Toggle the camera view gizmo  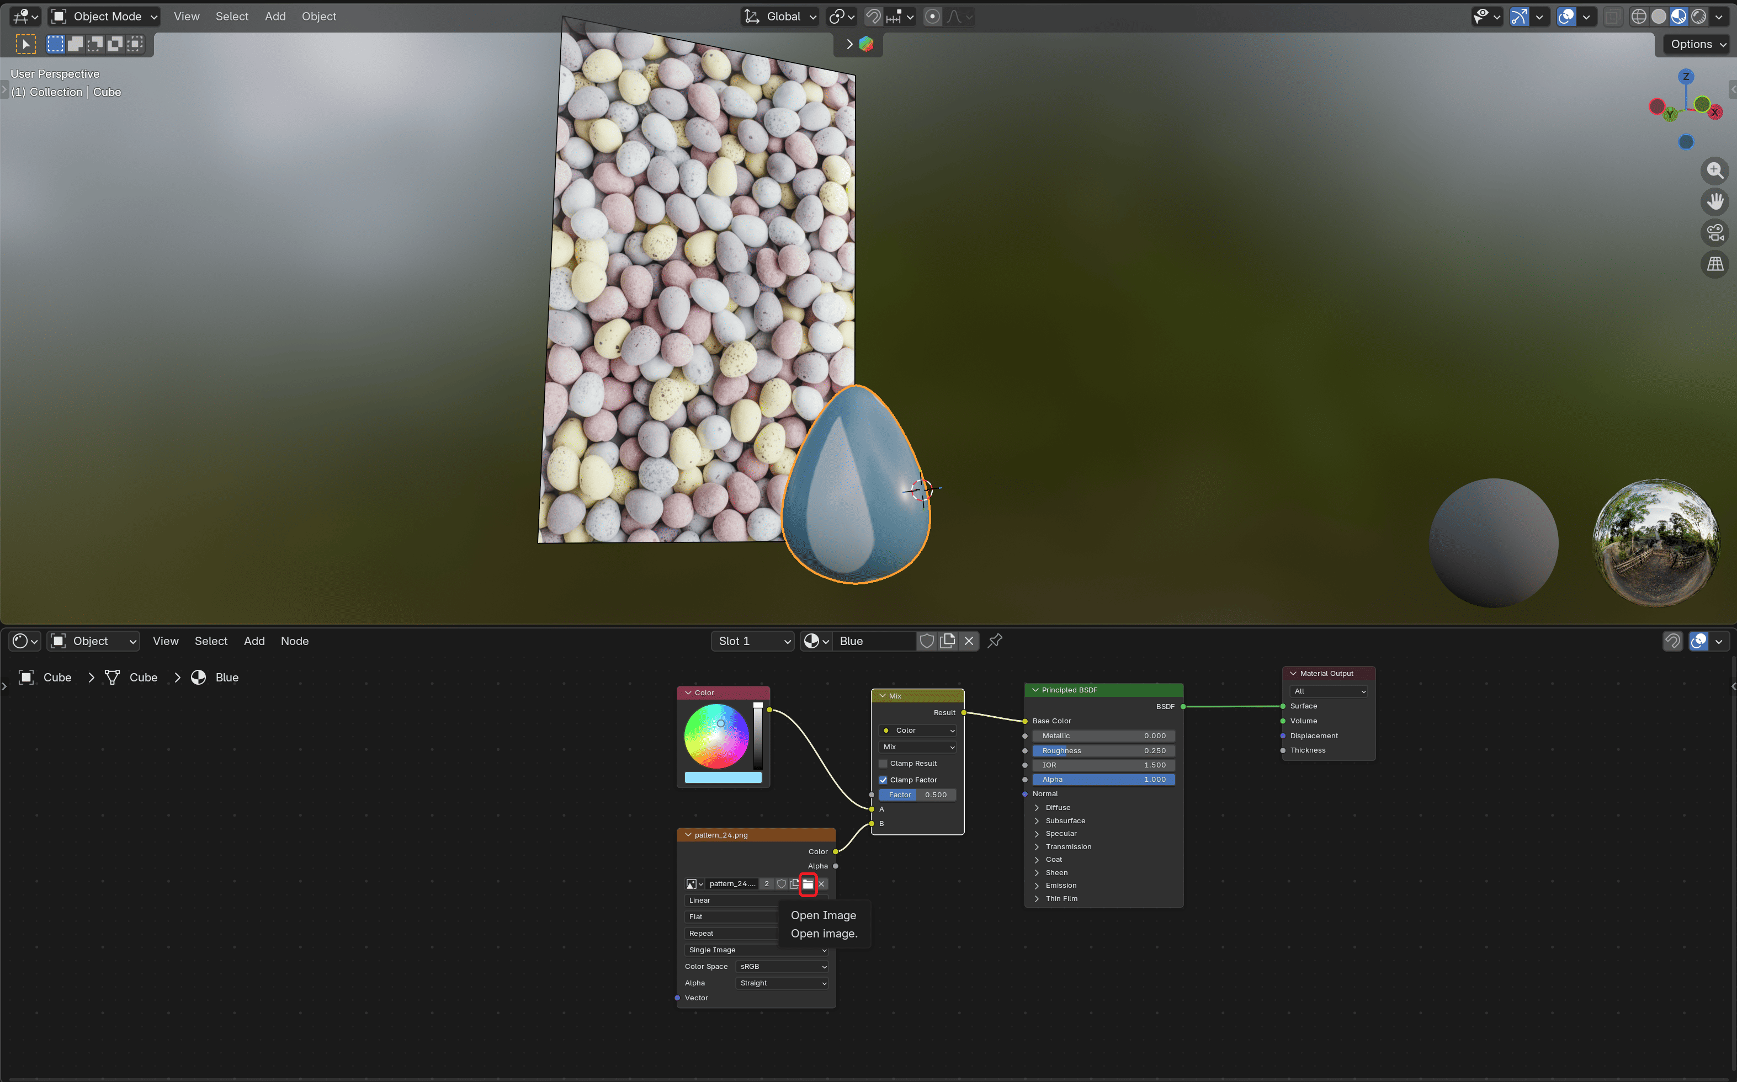tap(1715, 233)
